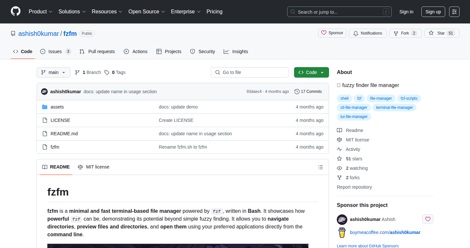
Task: Click Report repository link
Action: (x=354, y=187)
